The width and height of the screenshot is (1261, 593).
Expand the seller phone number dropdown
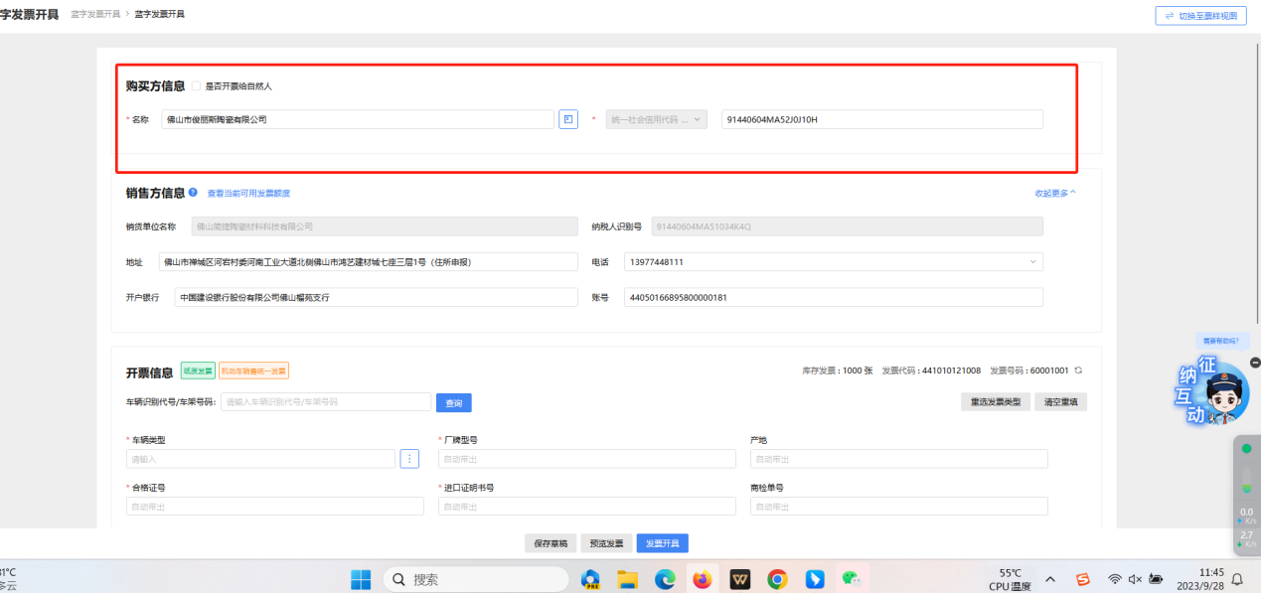[x=1033, y=262]
